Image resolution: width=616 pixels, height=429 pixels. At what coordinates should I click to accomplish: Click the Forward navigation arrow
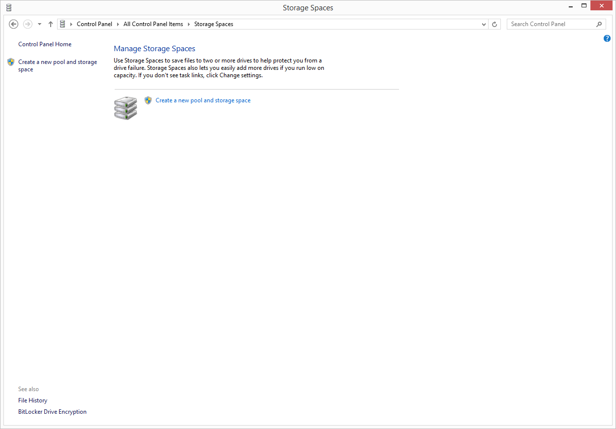pyautogui.click(x=28, y=24)
